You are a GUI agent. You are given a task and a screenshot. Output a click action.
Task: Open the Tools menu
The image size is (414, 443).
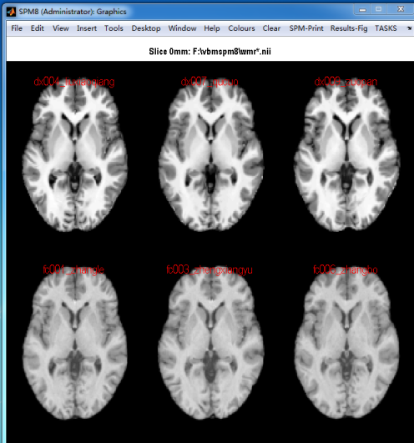coord(114,28)
